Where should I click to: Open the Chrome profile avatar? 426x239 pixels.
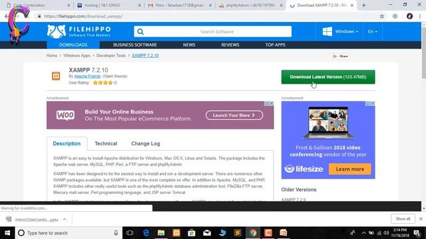pos(409,16)
